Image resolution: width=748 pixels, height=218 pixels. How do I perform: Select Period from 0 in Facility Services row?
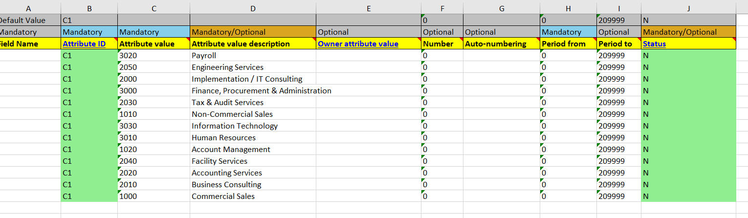(x=568, y=161)
